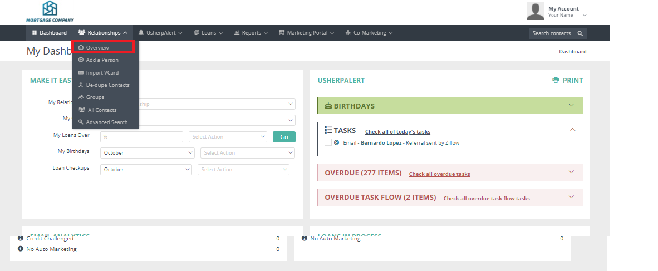
Task: Expand the Birthdays section chevron
Action: pos(571,105)
